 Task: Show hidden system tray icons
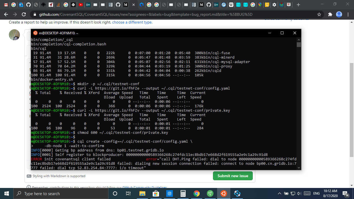(280, 193)
